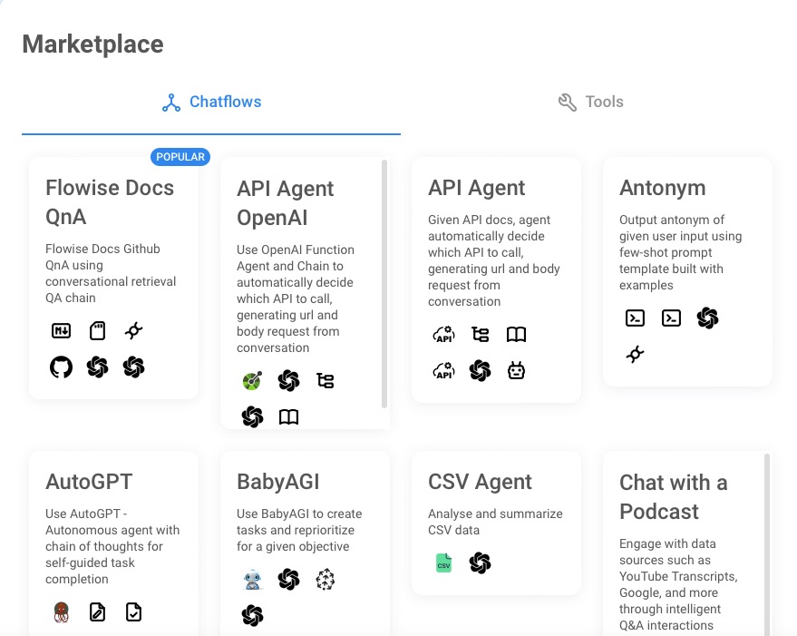Click the POPULAR badge on Flowise Docs QnA
Image resolution: width=797 pixels, height=636 pixels.
point(180,156)
